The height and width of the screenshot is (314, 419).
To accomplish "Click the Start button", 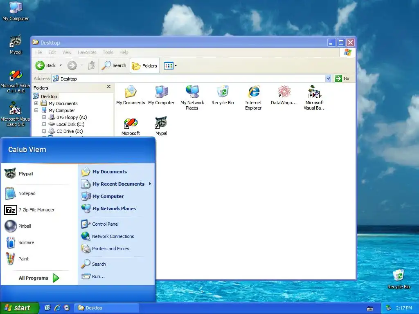I will 19,308.
